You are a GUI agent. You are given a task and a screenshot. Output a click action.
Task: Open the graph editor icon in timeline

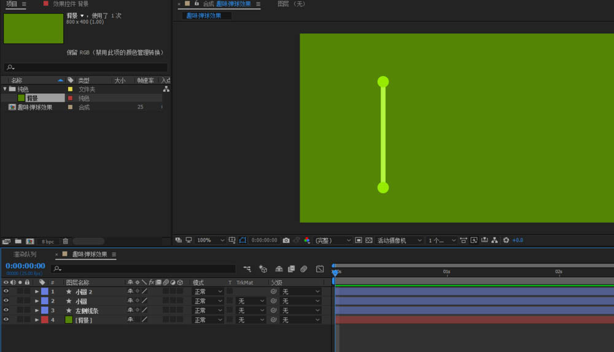tap(320, 269)
